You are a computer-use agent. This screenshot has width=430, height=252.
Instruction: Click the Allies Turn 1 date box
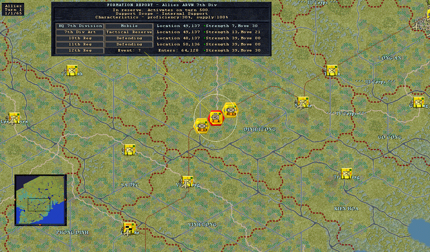tap(13, 10)
